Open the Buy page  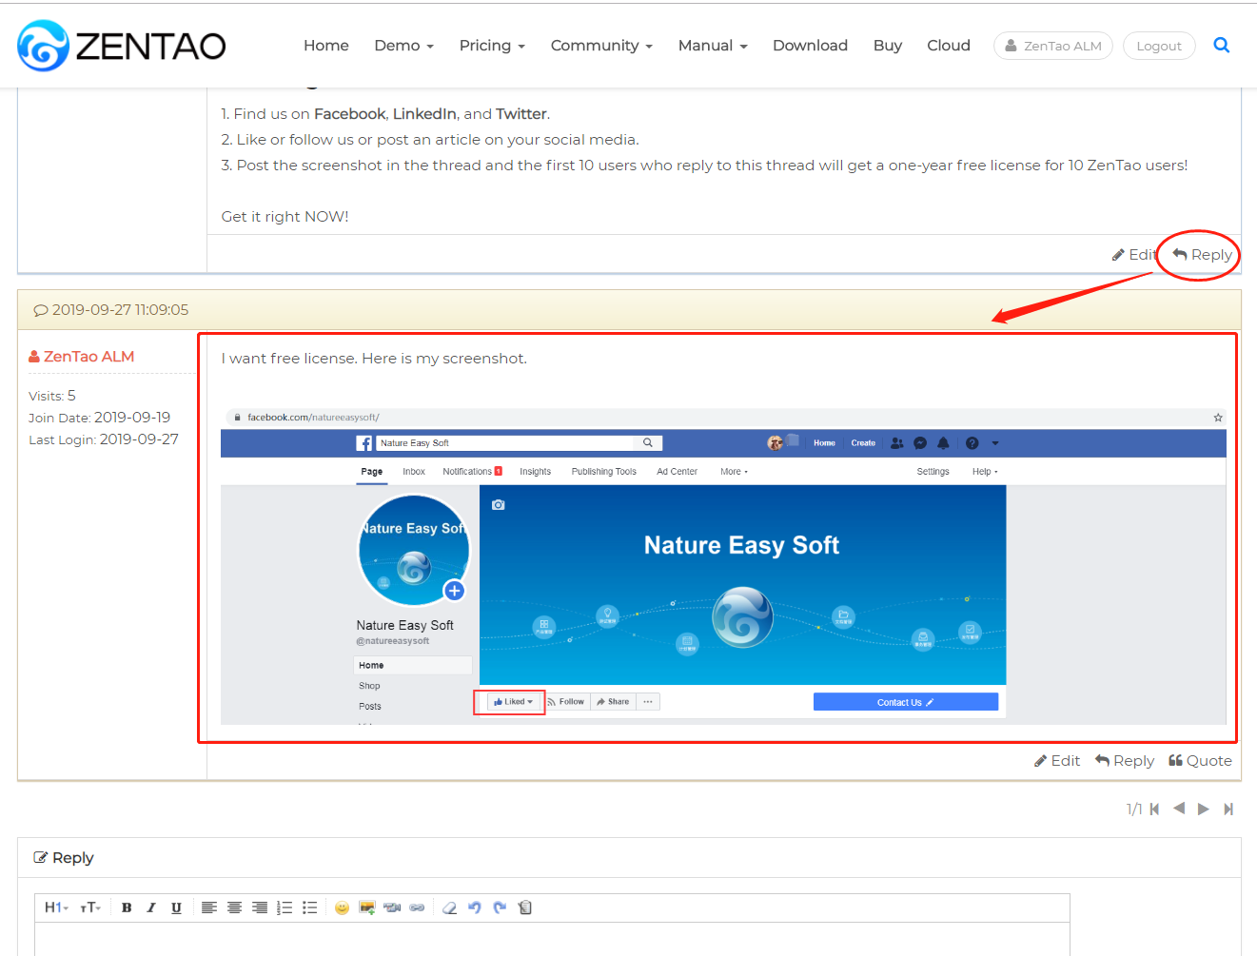click(888, 46)
